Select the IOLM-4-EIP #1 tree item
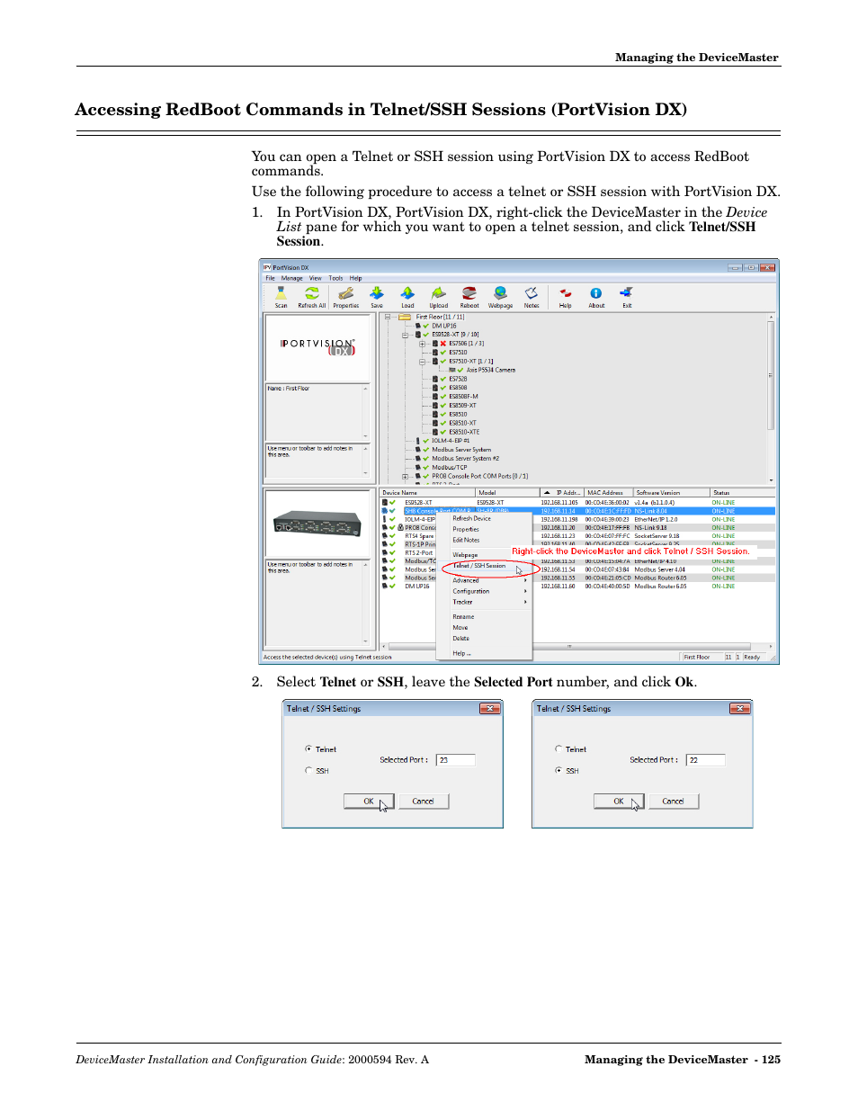Screen dimensions: 858x1111 tap(451, 441)
